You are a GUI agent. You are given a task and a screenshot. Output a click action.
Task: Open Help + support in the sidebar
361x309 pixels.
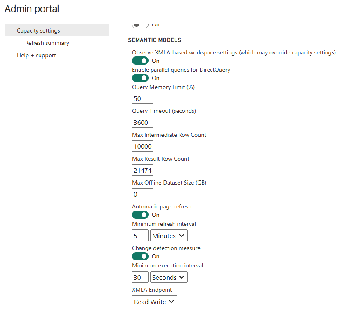(x=36, y=55)
